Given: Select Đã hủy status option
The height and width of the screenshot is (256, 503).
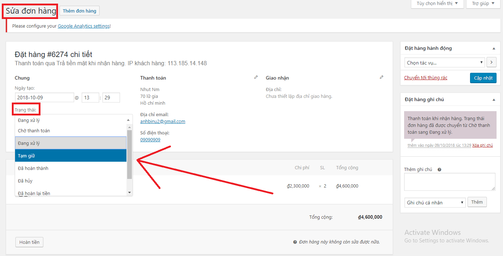Looking at the screenshot, I should (71, 181).
